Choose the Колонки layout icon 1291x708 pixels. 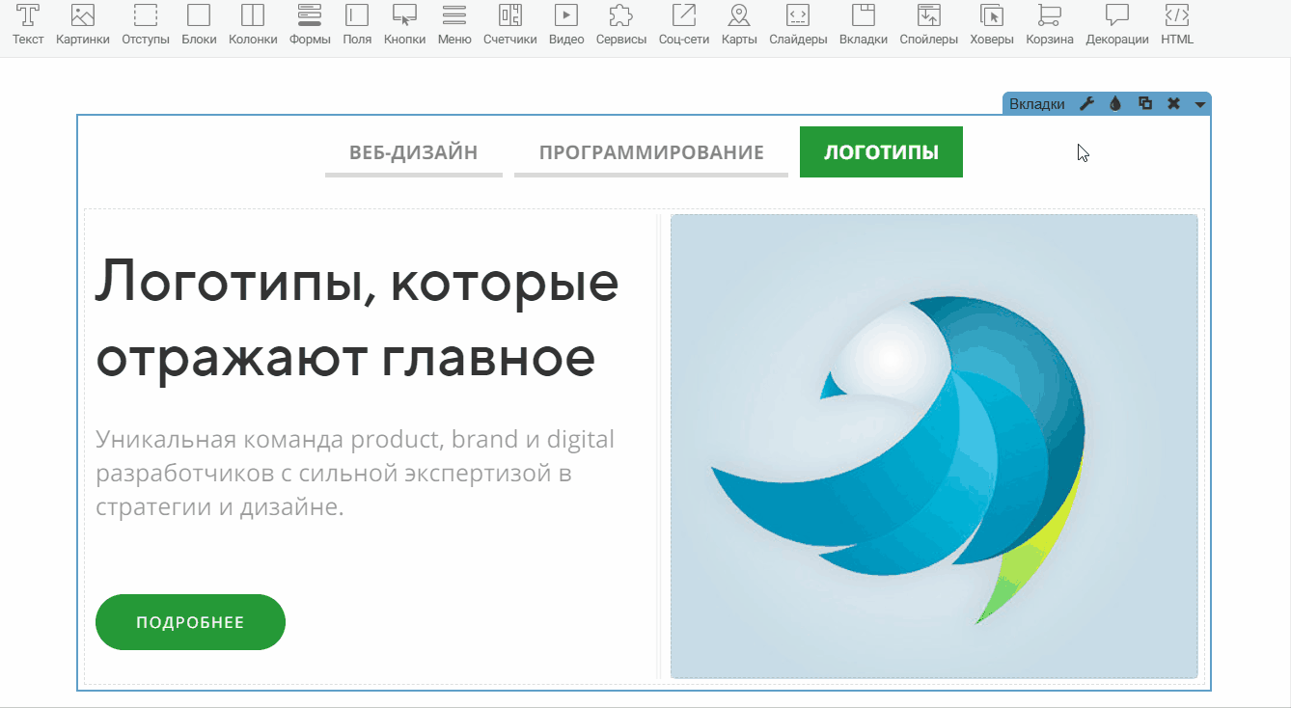point(253,15)
